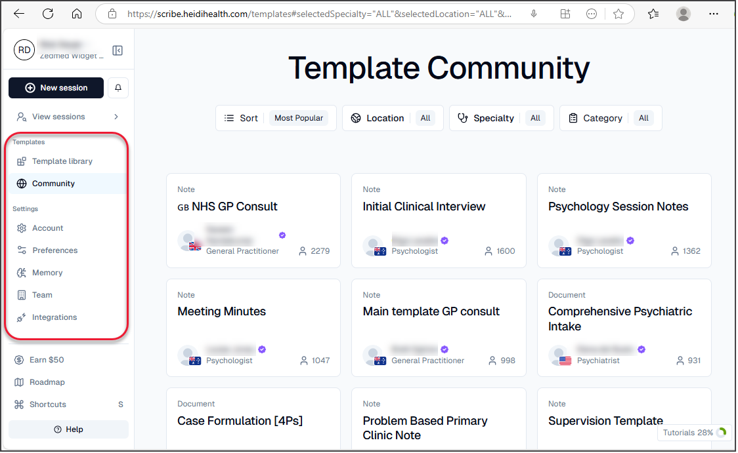
Task: Open the apps grid icon in address bar
Action: [565, 14]
